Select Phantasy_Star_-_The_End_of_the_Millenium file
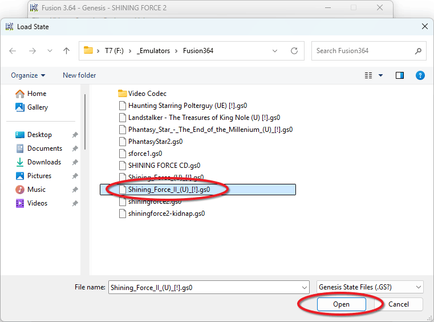The height and width of the screenshot is (322, 434). [206, 130]
